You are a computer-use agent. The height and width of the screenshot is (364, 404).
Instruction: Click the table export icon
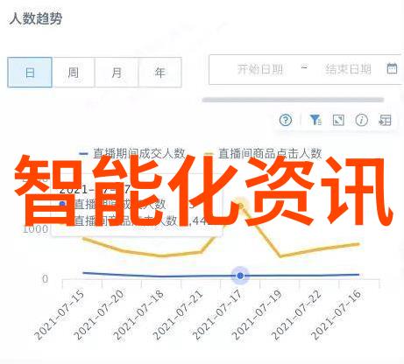[385, 120]
